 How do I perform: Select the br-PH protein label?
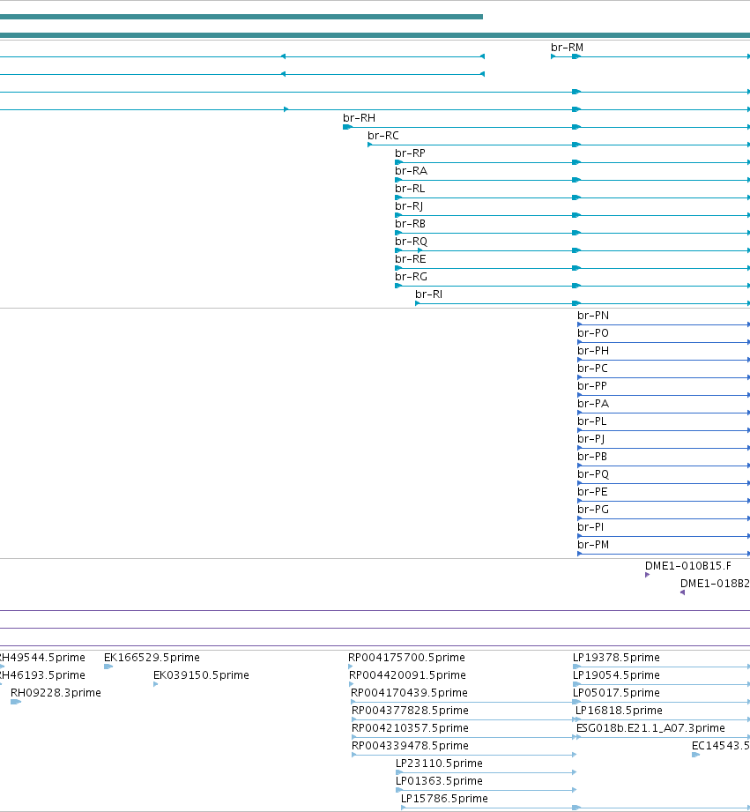tap(592, 351)
